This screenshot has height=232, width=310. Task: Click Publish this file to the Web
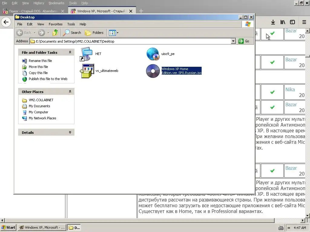(x=48, y=79)
